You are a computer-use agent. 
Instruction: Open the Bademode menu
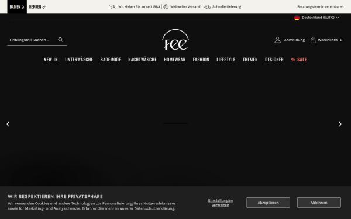click(111, 60)
